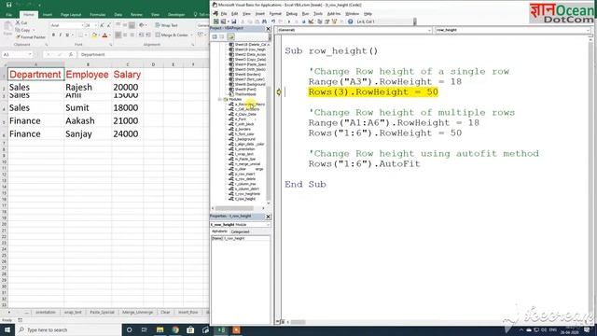Screen dimensions: 597x336
Task: Click the Orientation icon in Alignment group
Action: [142, 25]
